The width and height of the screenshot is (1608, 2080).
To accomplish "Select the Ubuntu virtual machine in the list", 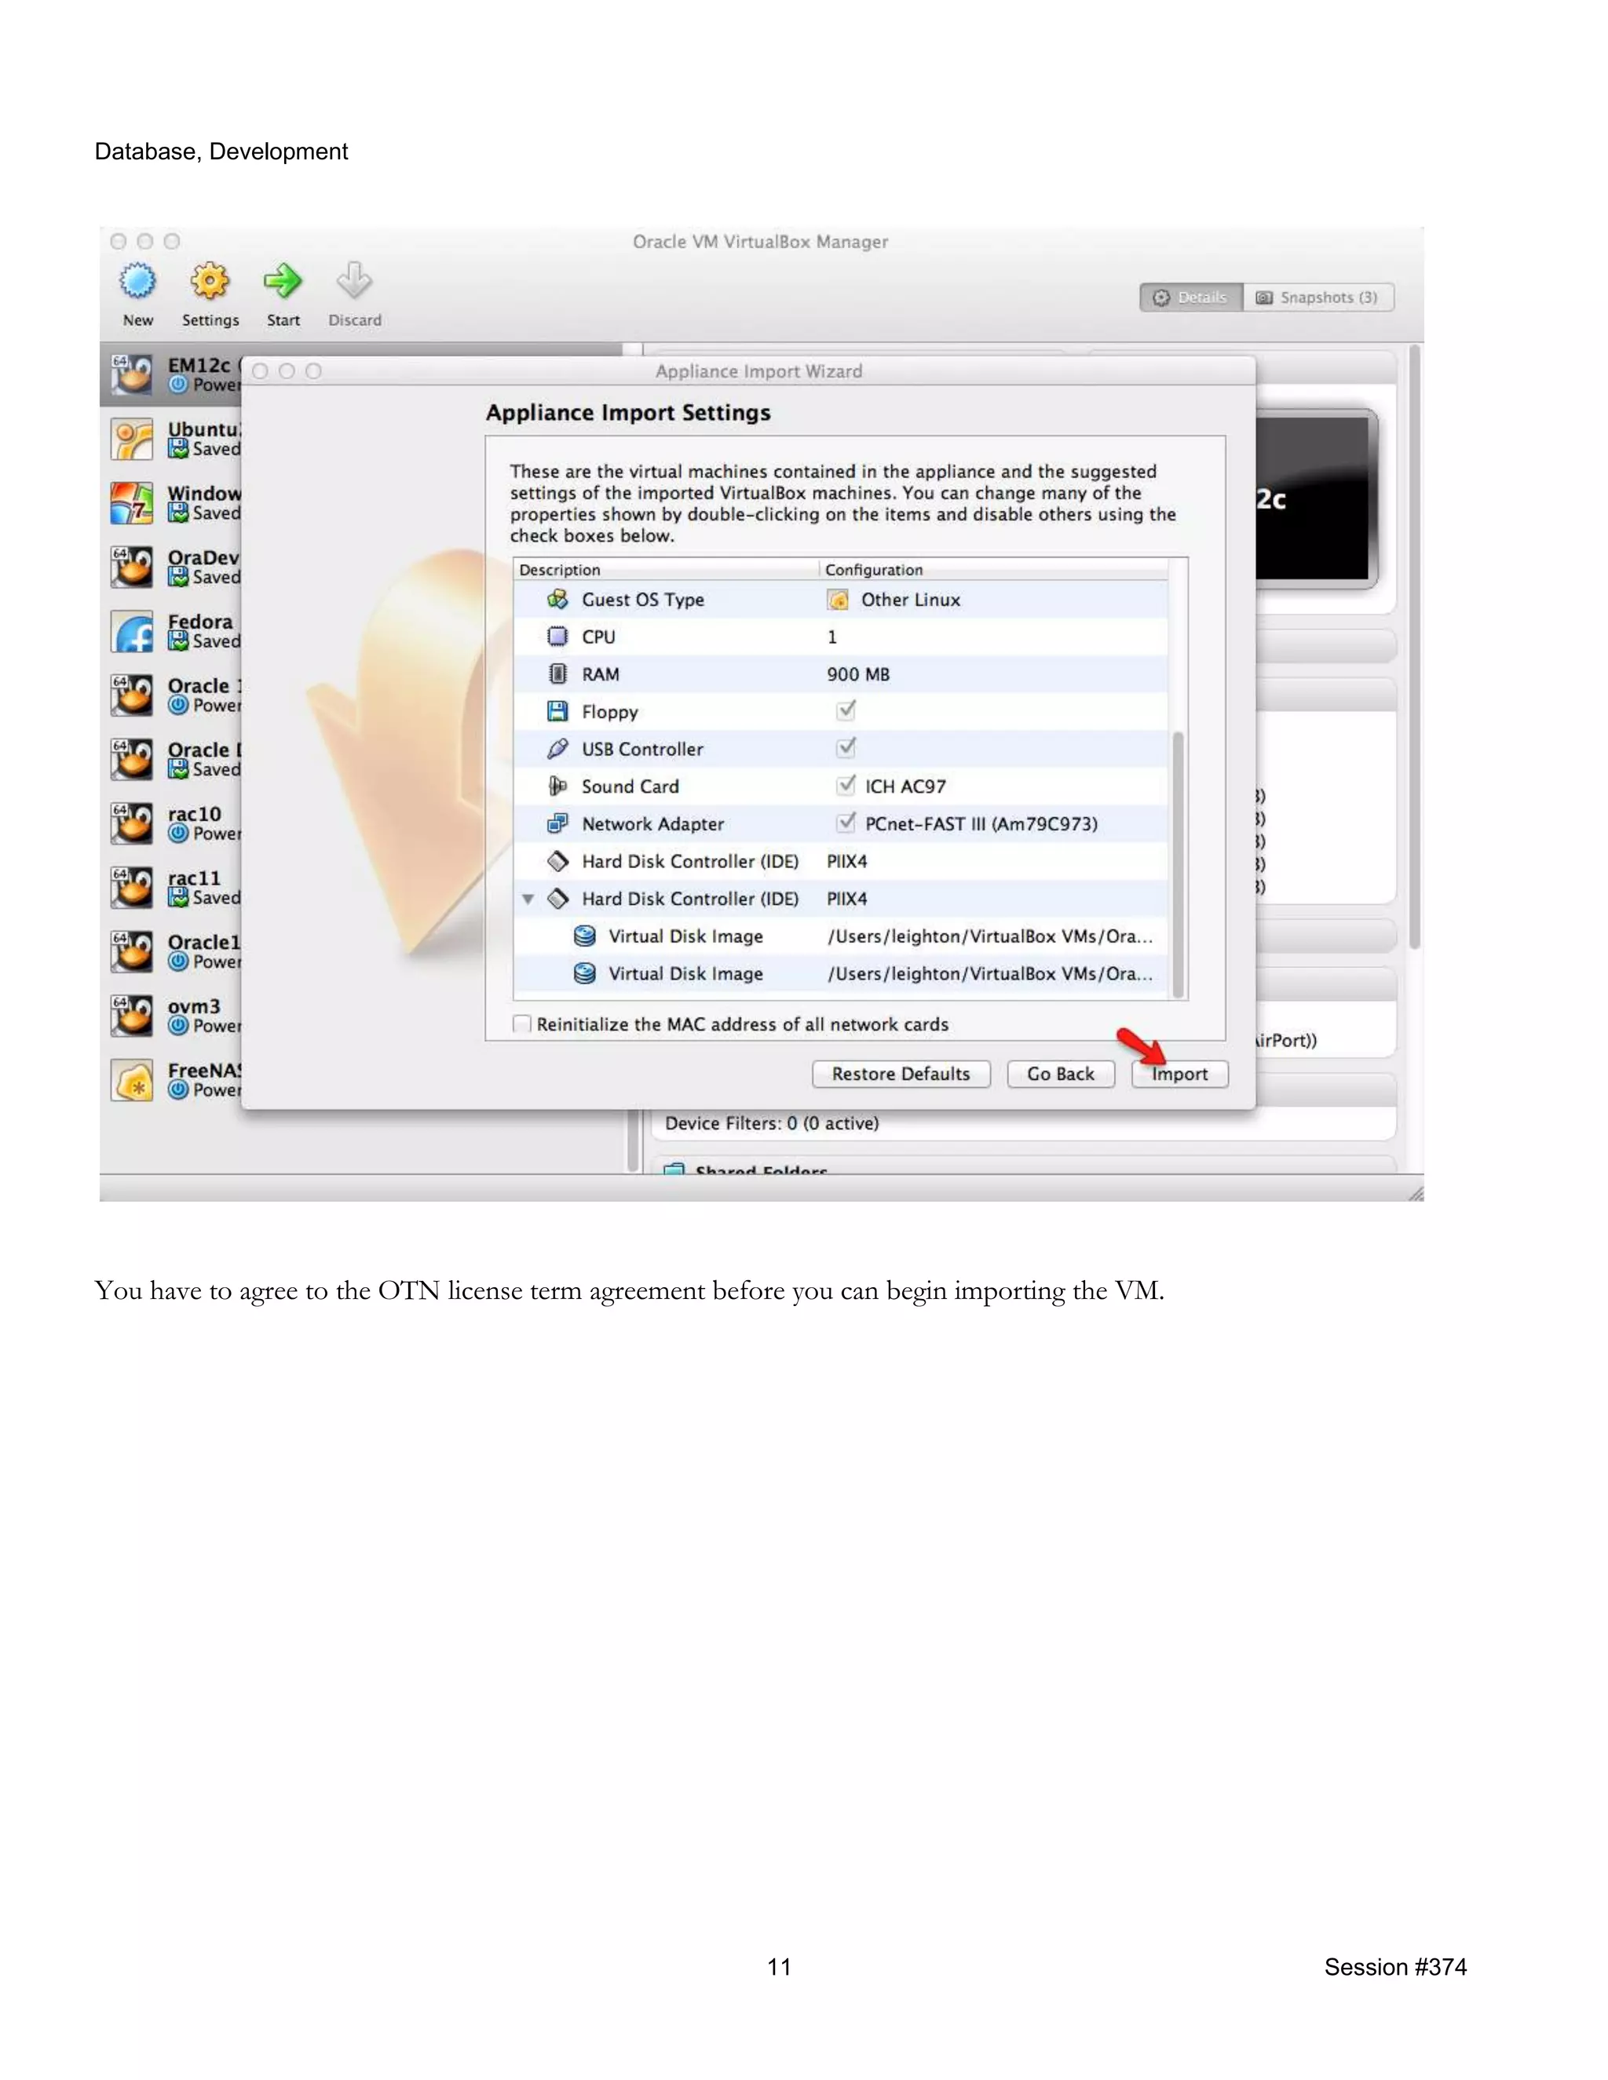I will (x=175, y=439).
